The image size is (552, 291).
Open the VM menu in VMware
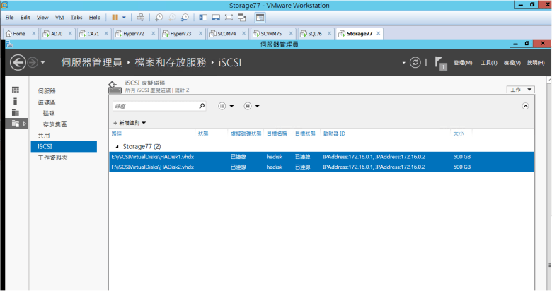click(x=59, y=17)
